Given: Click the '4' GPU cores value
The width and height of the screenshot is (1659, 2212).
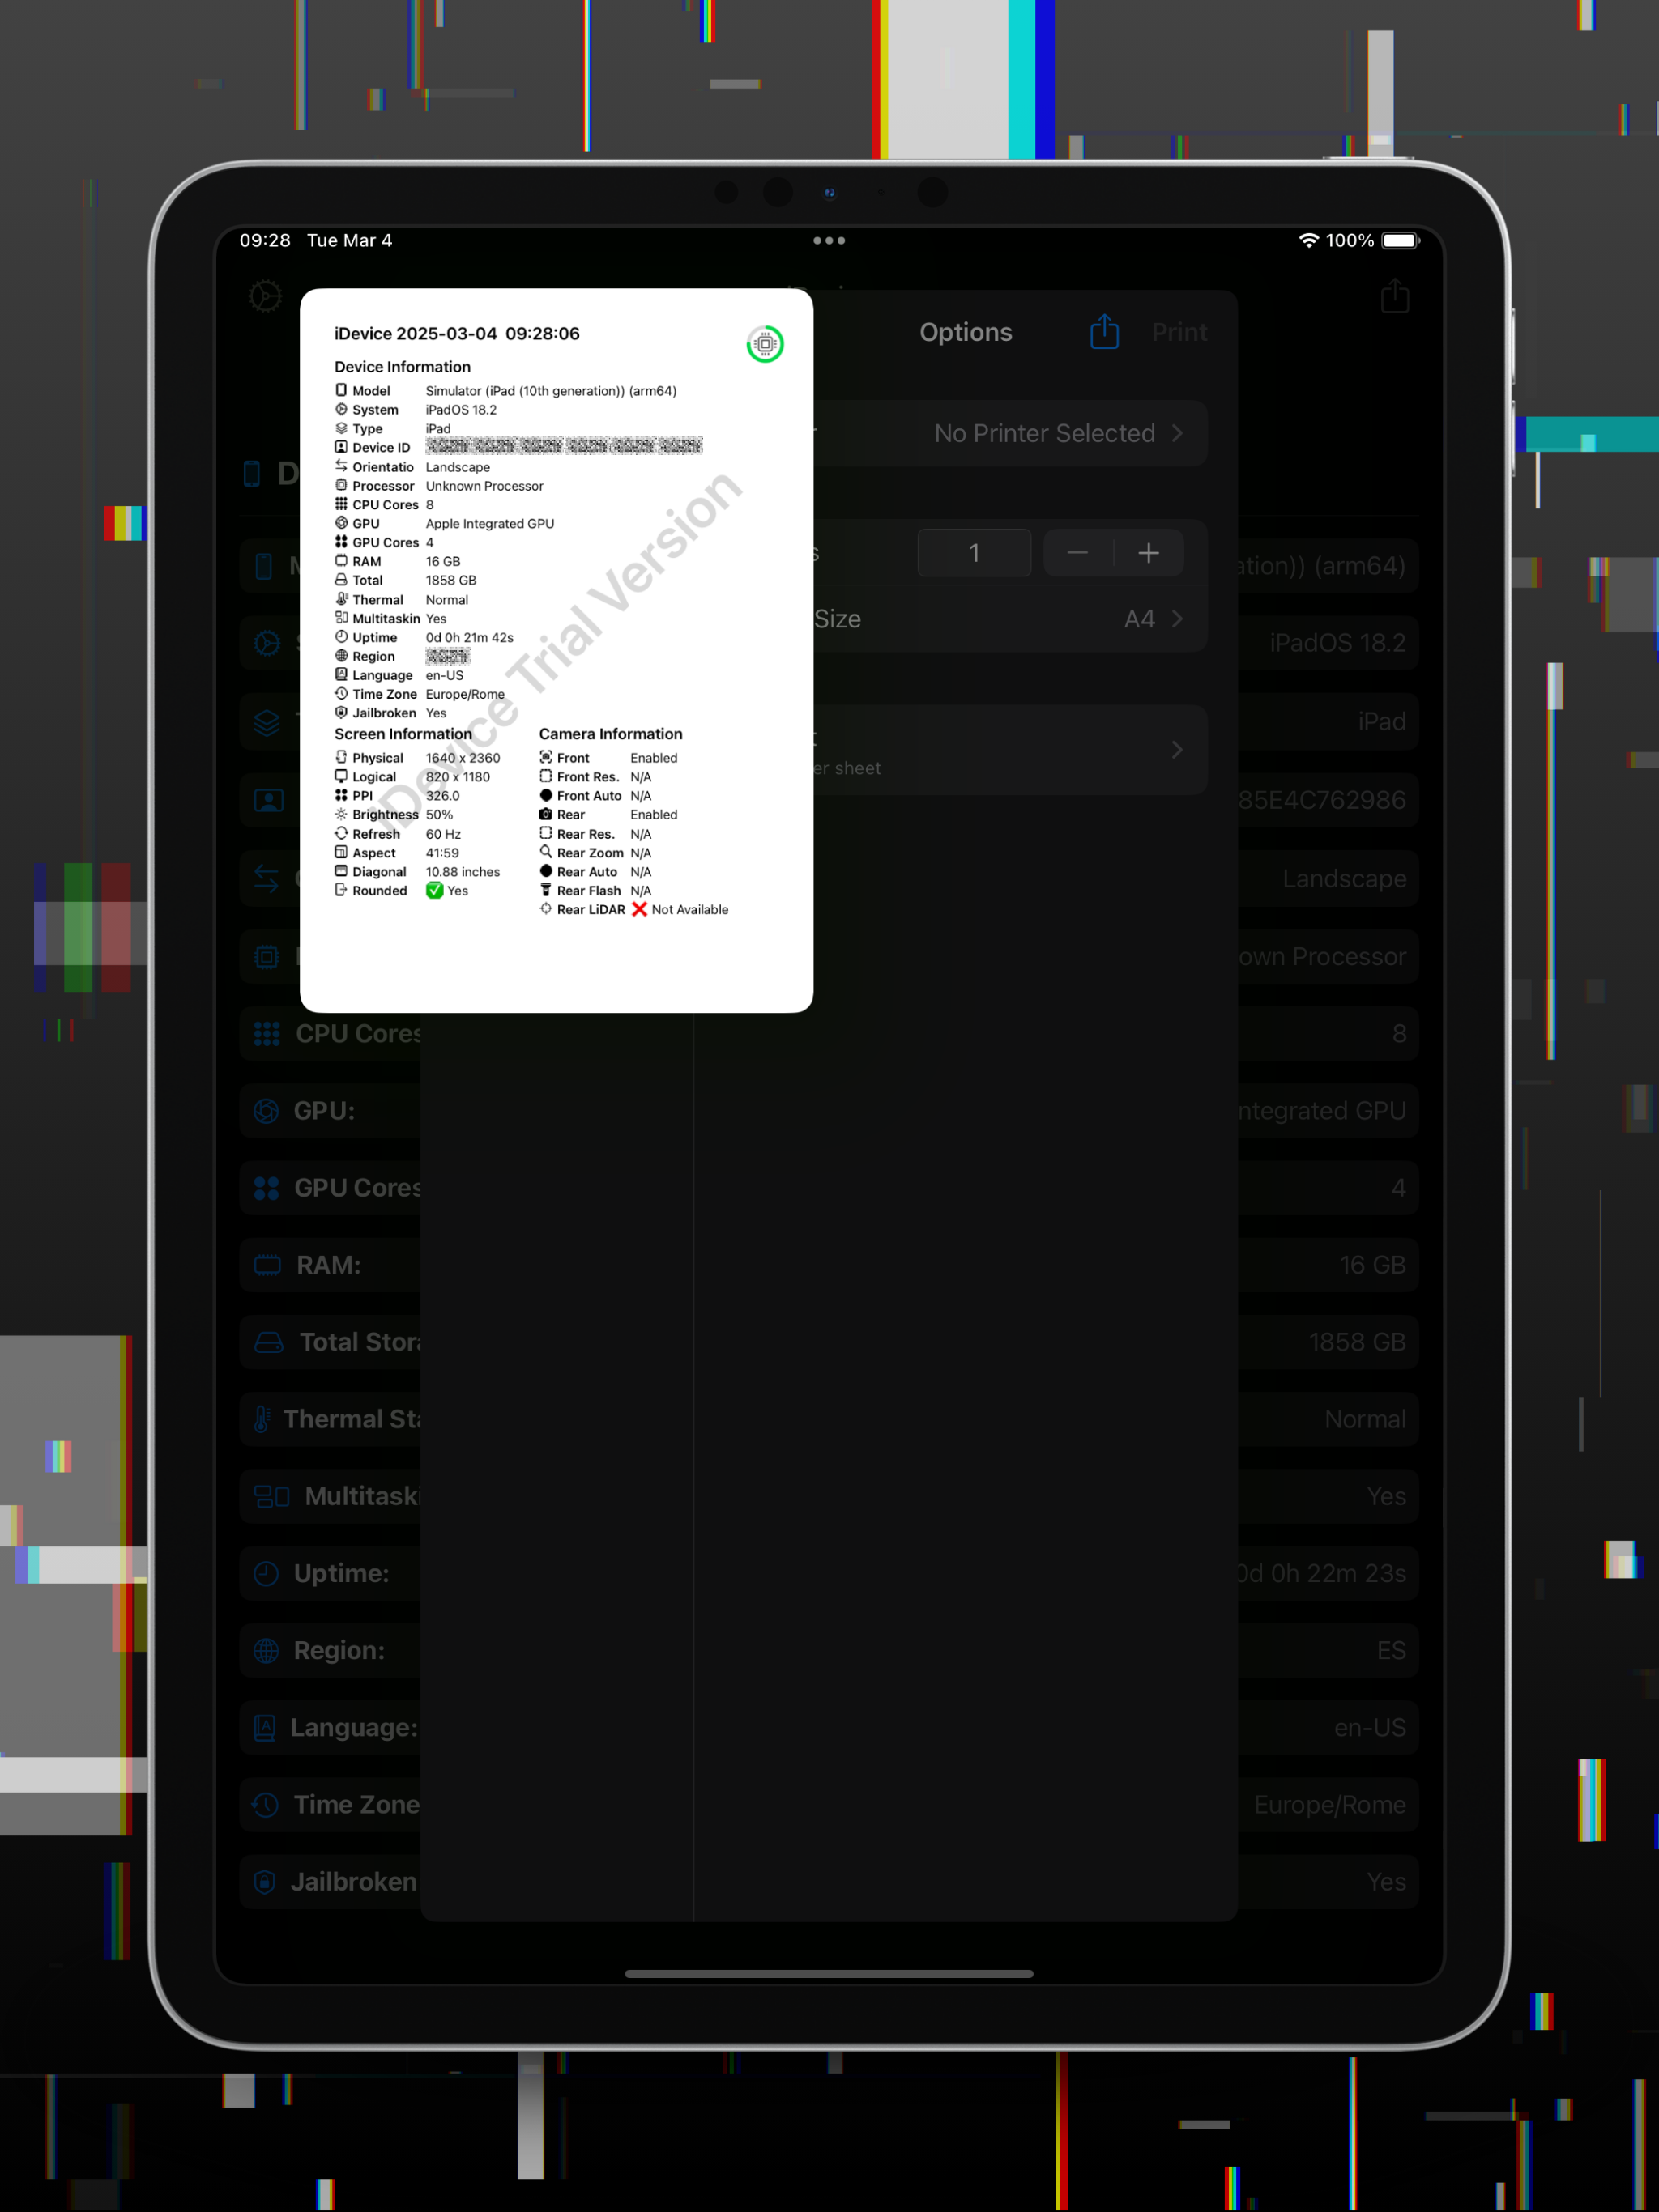Looking at the screenshot, I should click(1399, 1188).
